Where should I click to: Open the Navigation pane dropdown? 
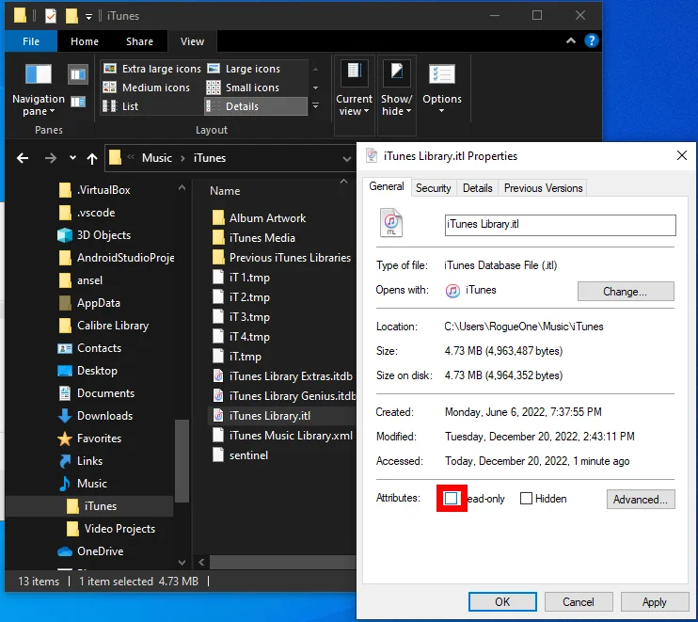pyautogui.click(x=39, y=91)
